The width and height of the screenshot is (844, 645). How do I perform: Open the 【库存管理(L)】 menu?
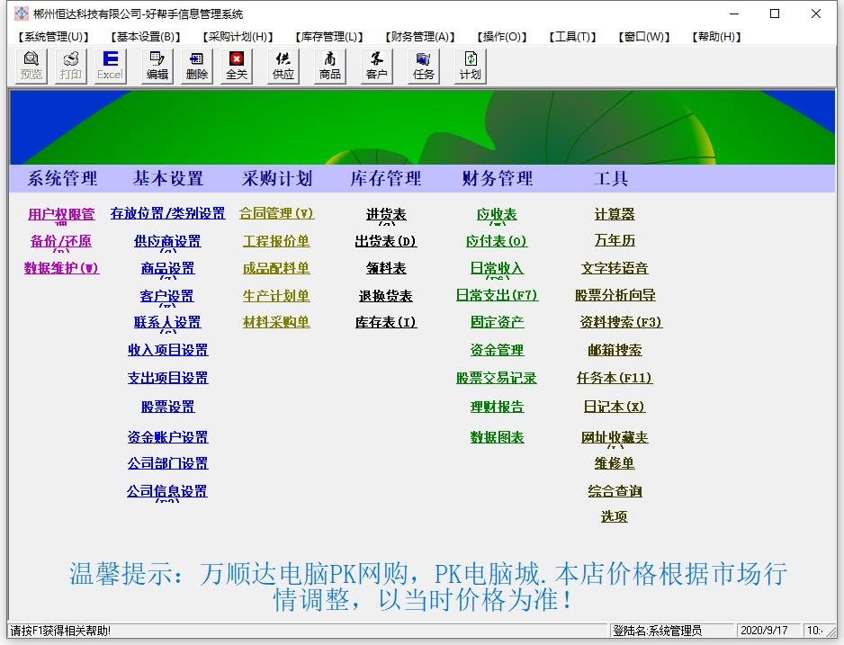329,37
